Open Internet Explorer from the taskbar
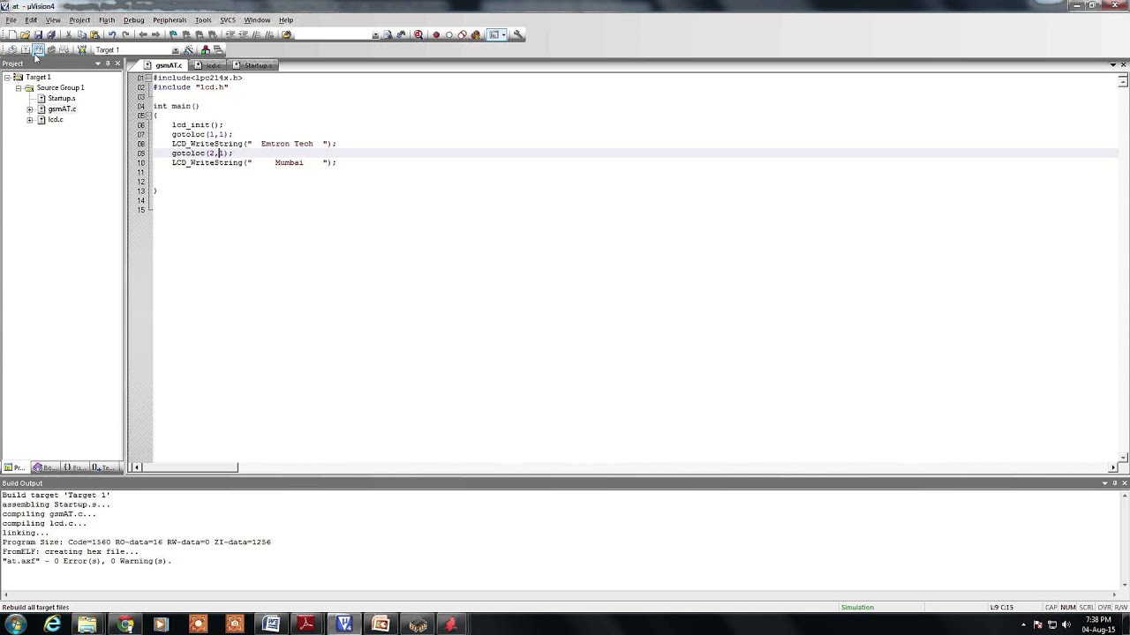Image resolution: width=1130 pixels, height=635 pixels. 53,624
